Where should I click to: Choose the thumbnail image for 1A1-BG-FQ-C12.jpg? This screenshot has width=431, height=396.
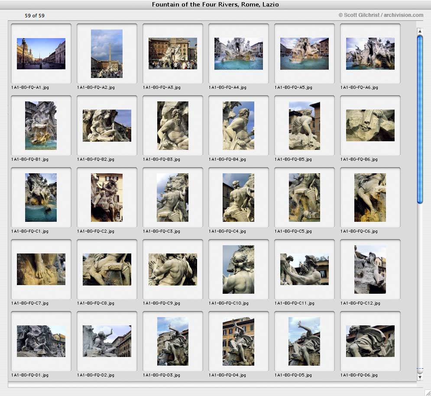coord(370,269)
